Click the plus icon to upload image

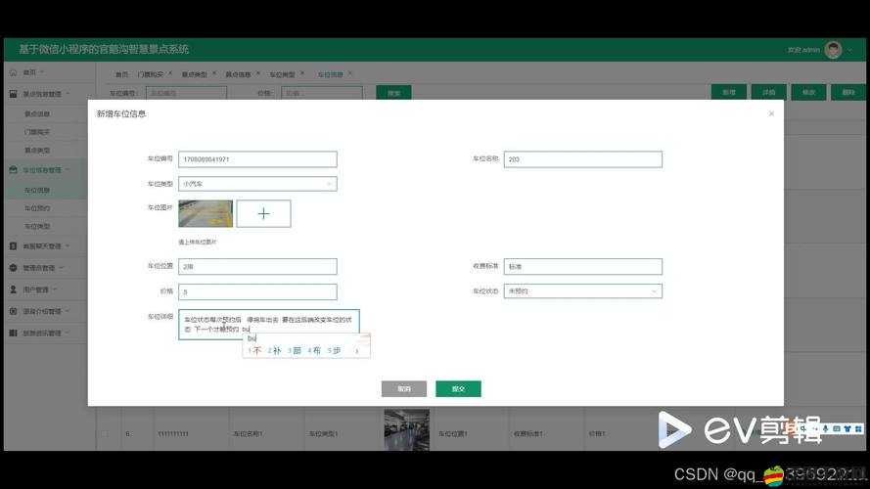(263, 213)
